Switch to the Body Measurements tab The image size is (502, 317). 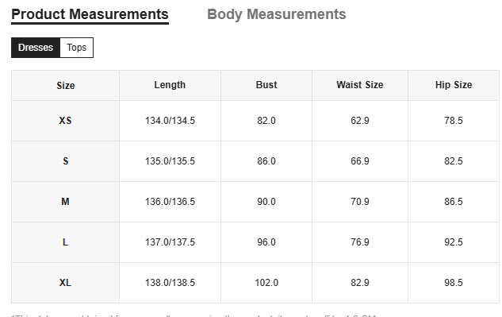pyautogui.click(x=277, y=14)
